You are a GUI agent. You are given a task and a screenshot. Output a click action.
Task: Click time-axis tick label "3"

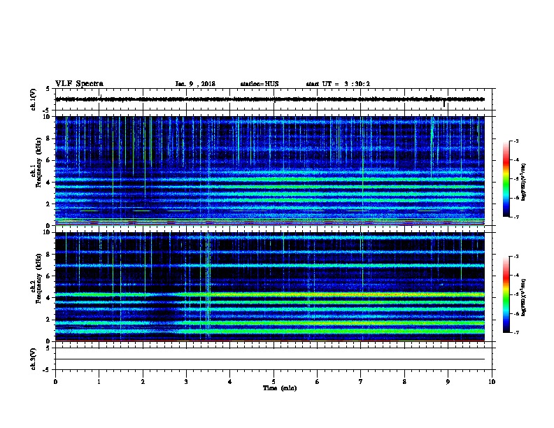point(186,382)
